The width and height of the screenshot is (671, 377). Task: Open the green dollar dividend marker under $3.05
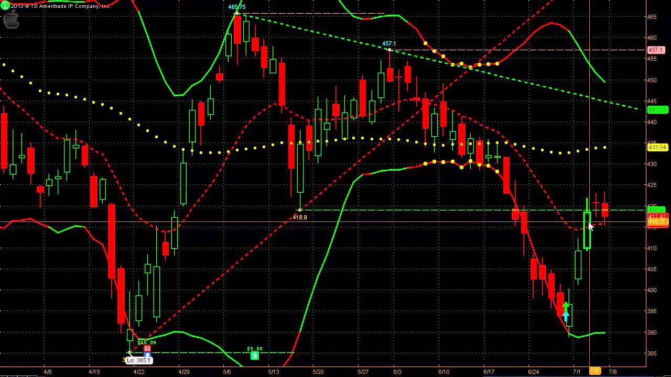pos(255,356)
